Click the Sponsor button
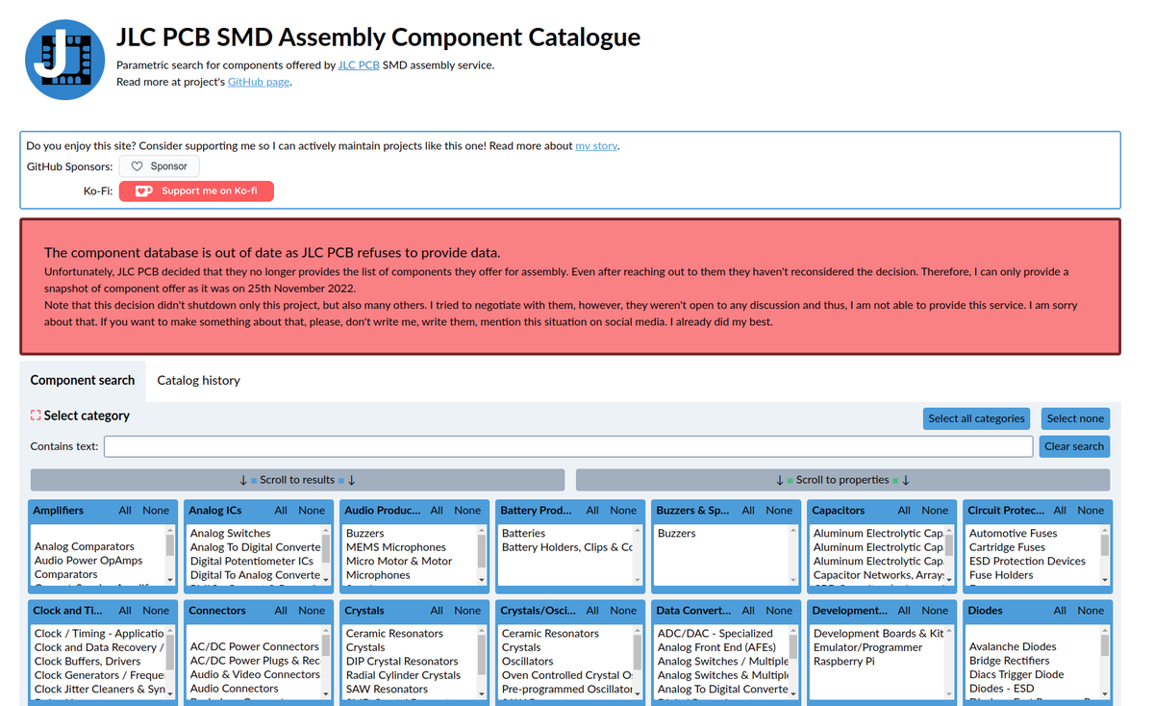The image size is (1154, 706). click(159, 166)
